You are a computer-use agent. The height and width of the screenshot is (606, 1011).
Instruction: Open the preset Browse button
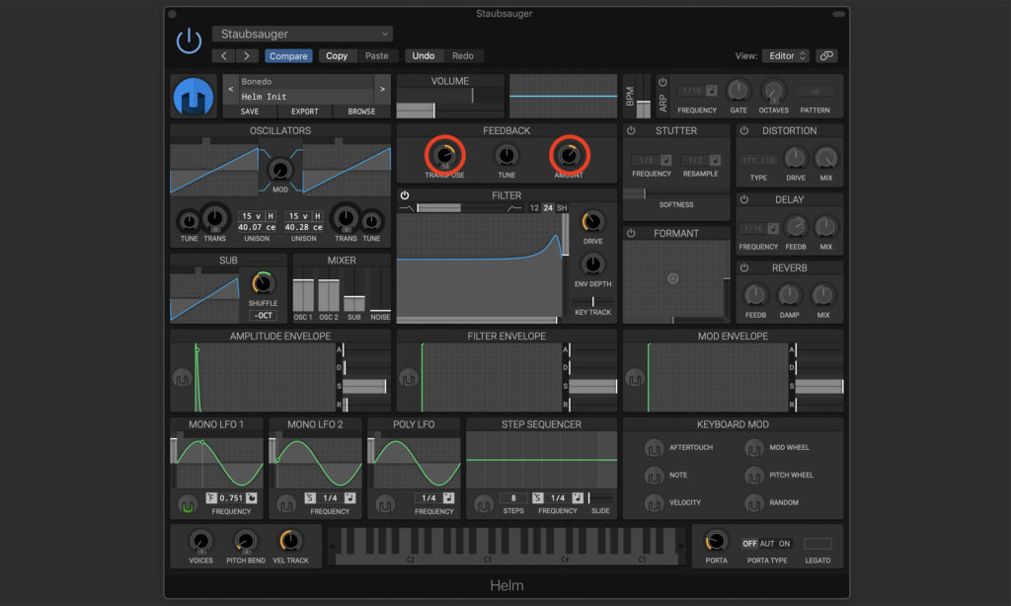pos(361,112)
